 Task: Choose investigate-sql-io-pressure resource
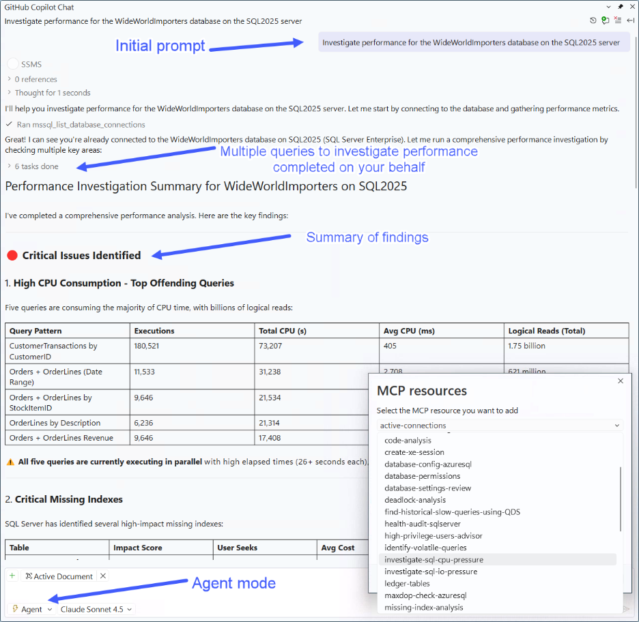(x=431, y=572)
